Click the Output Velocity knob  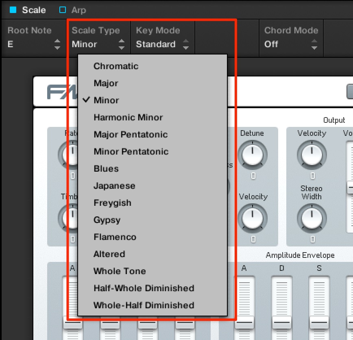[x=312, y=155]
